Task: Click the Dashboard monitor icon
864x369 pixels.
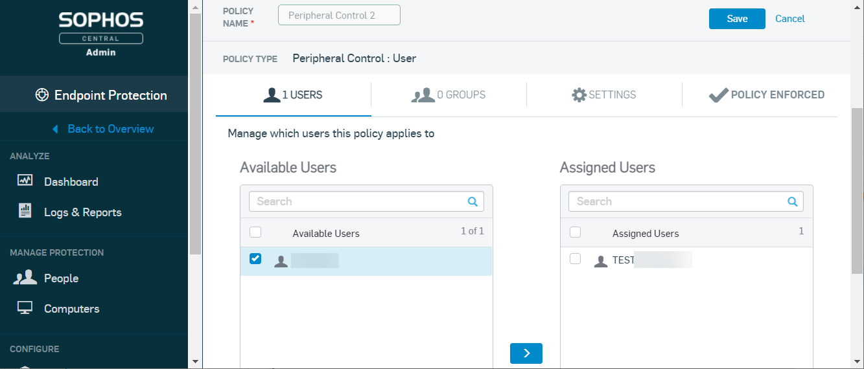Action: coord(25,181)
